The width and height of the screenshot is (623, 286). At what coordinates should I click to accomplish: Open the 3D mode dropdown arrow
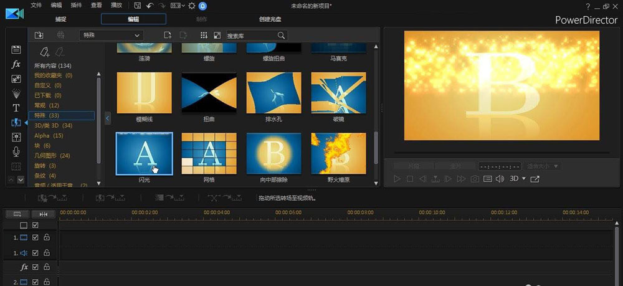[x=524, y=179]
